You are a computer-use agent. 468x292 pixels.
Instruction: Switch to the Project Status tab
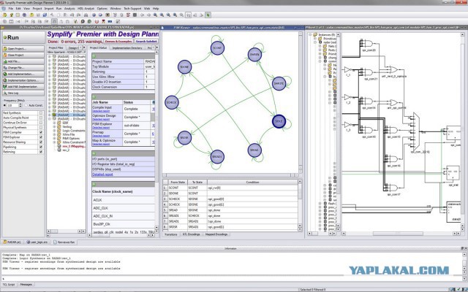click(x=98, y=47)
